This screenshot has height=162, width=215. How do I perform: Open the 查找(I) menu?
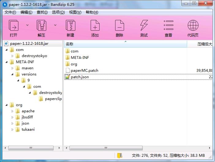point(42,12)
